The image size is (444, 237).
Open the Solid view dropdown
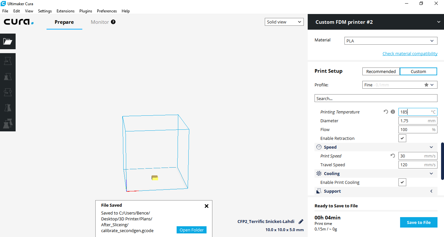pos(284,22)
